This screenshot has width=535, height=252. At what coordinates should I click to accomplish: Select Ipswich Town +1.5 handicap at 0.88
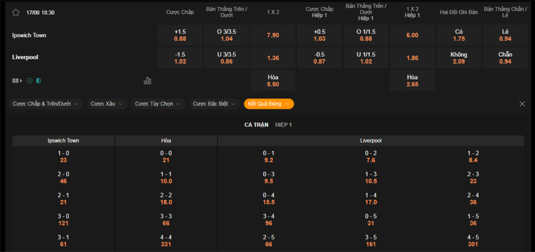180,35
